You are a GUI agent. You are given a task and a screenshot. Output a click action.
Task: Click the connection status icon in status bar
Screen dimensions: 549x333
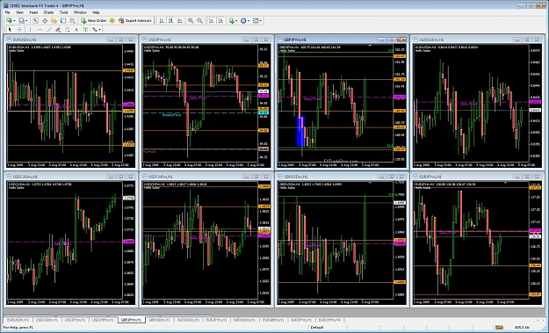(499, 327)
